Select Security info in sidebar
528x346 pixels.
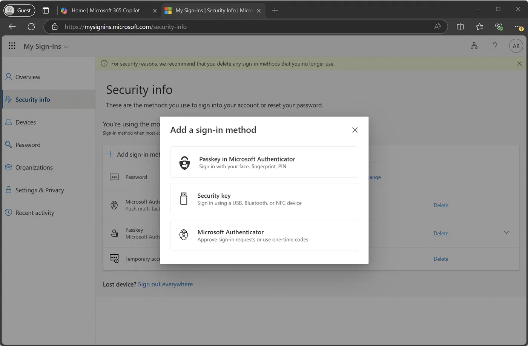49,100
